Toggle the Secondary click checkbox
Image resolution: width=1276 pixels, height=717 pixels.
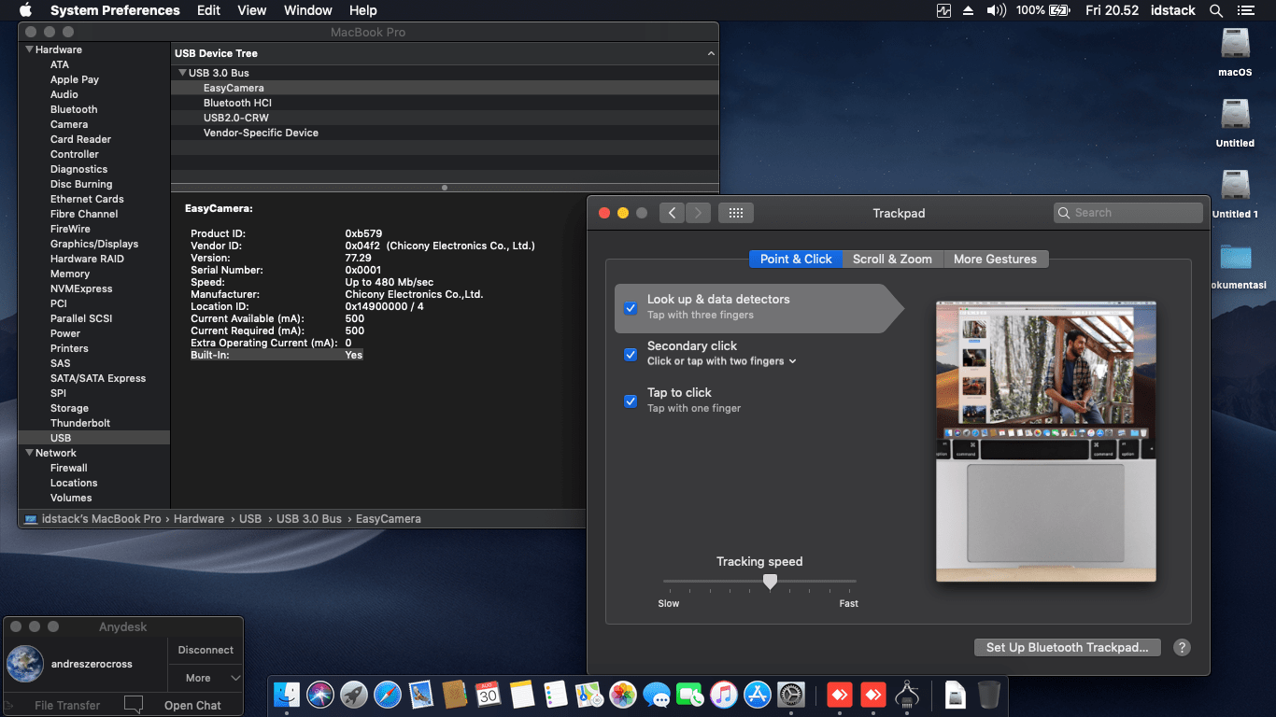click(631, 354)
